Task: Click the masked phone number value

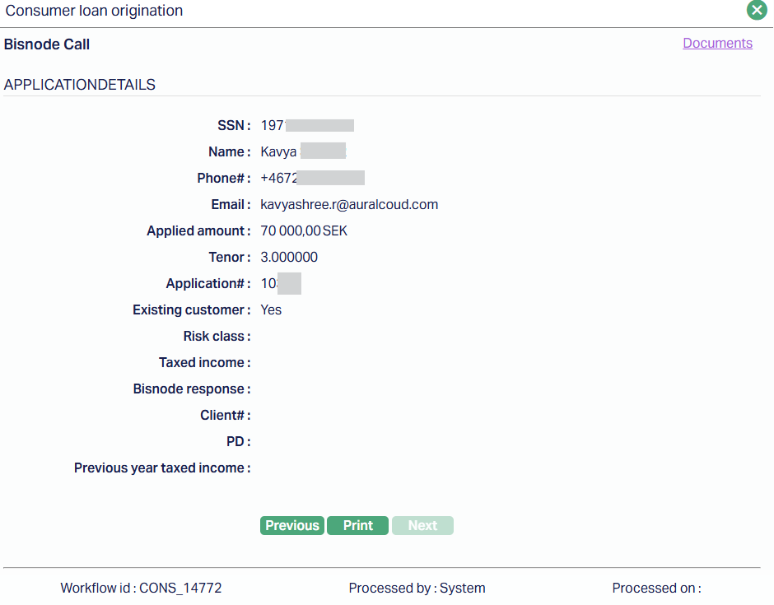Action: point(312,179)
